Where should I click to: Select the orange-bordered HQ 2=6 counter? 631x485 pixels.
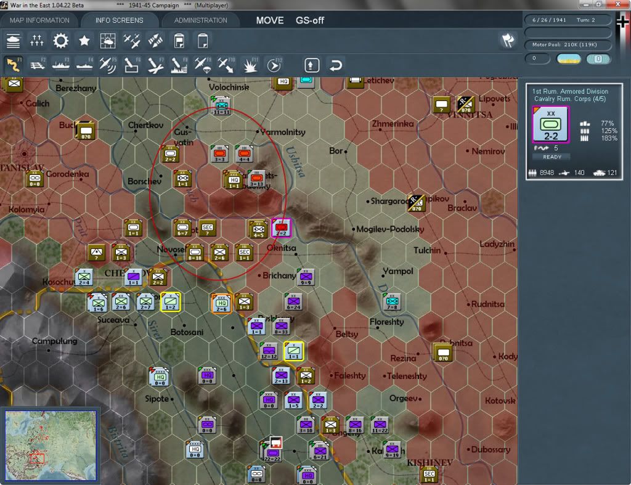pos(221,303)
